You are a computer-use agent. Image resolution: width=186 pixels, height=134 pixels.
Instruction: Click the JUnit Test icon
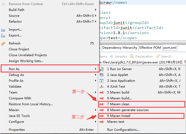point(102,87)
